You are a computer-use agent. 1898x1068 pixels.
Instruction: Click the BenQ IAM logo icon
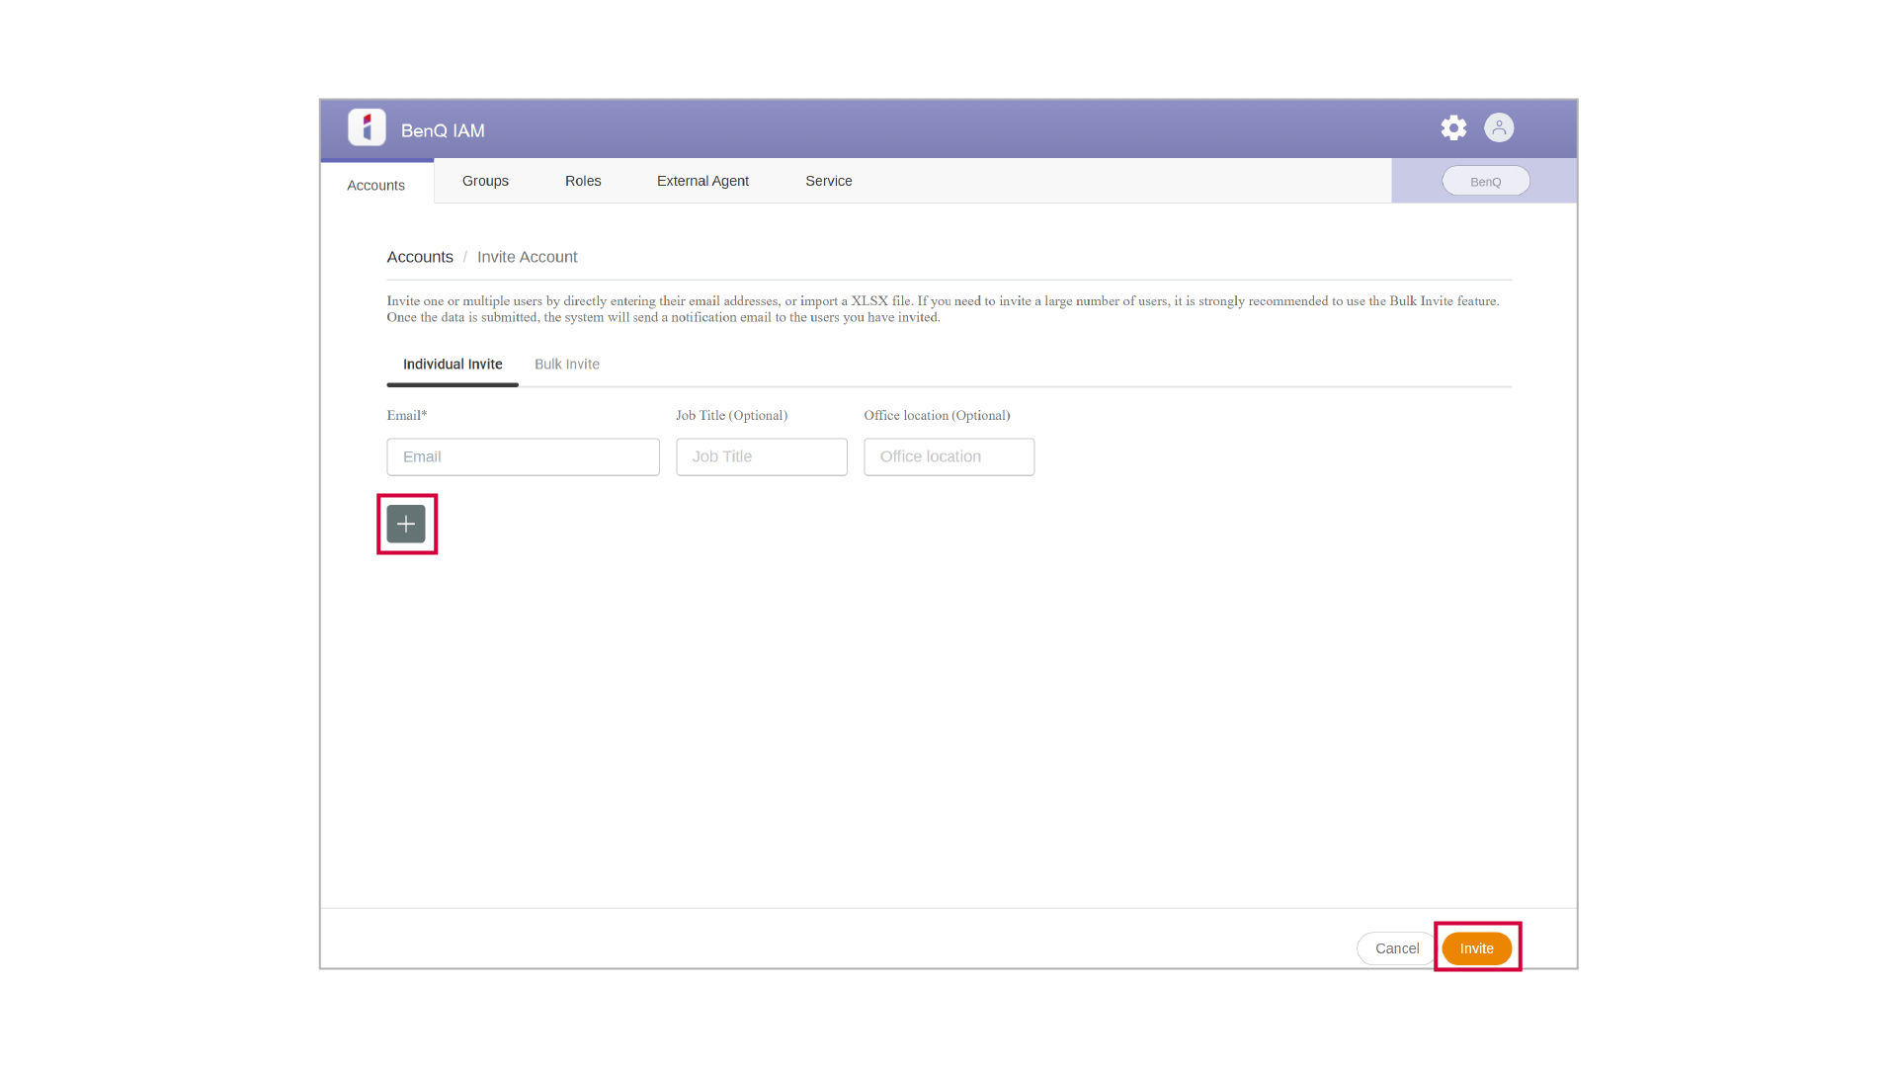pos(367,128)
